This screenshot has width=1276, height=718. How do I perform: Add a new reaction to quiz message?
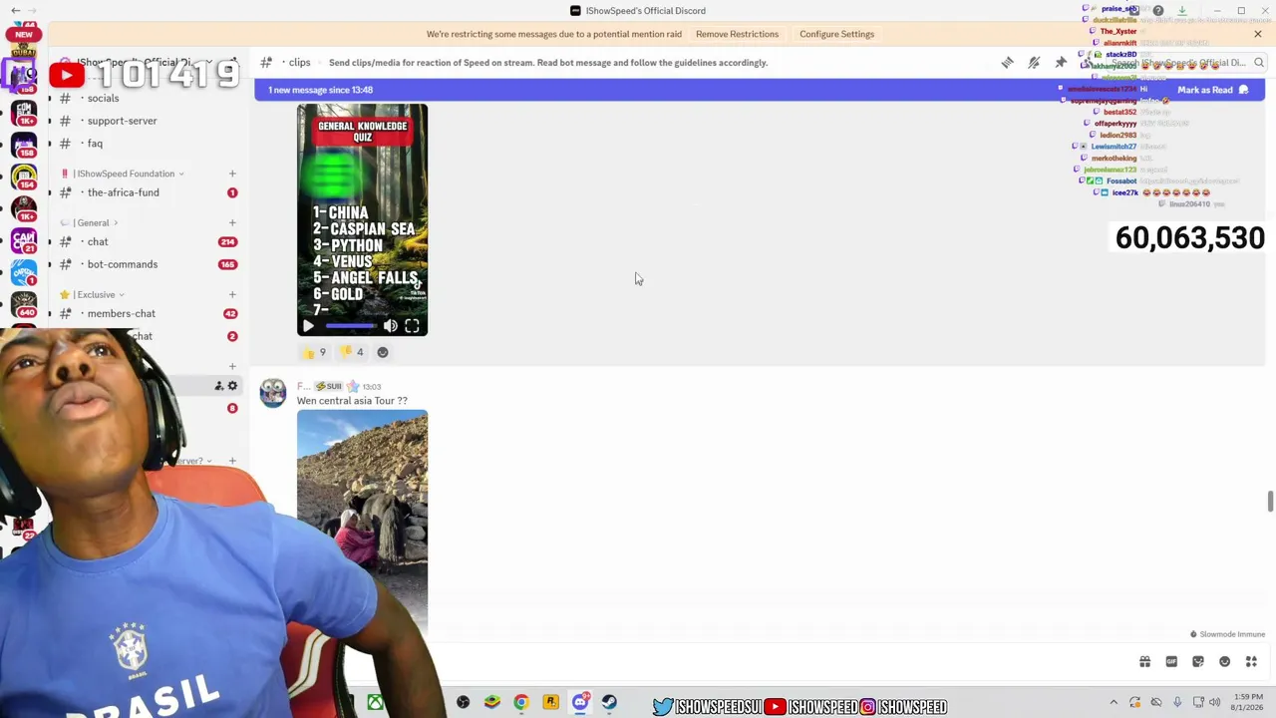click(x=382, y=352)
